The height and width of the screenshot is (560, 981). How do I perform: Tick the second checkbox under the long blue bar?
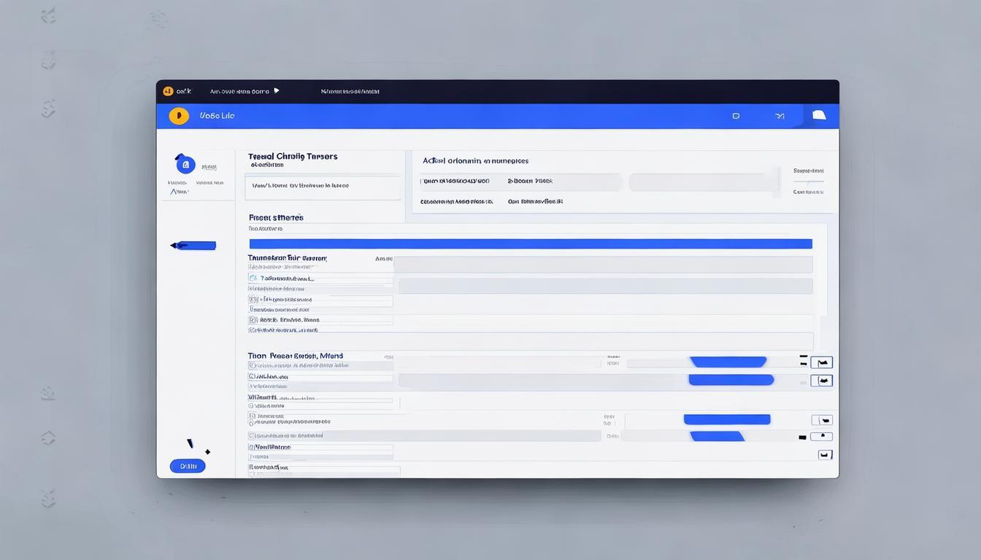[253, 299]
